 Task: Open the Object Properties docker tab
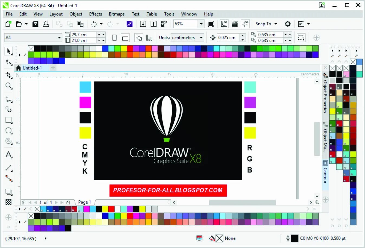[x=325, y=93]
